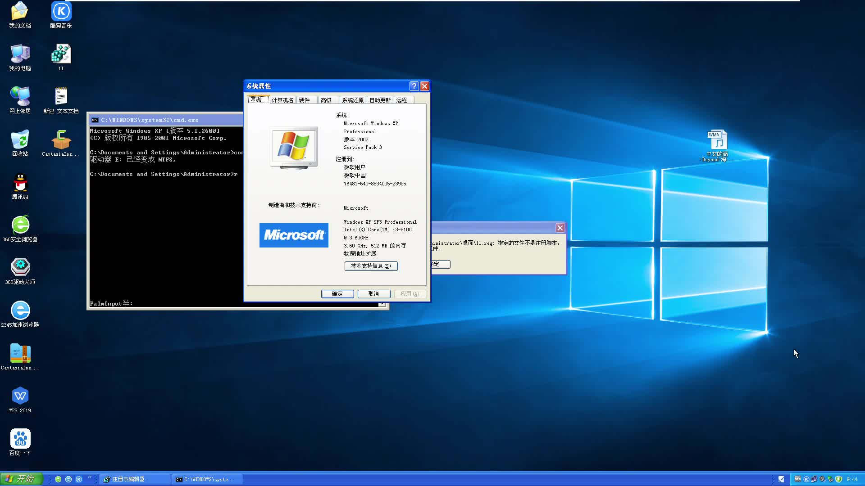
Task: Select the 腾讯QQ penguin desktop icon
Action: tap(20, 184)
